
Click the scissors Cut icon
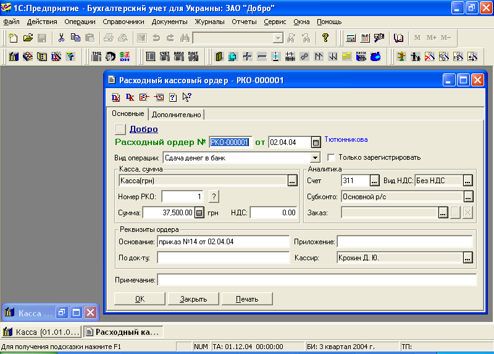61,38
